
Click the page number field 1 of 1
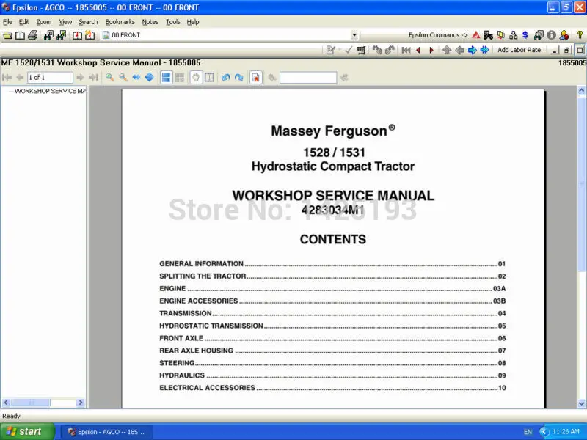click(50, 78)
